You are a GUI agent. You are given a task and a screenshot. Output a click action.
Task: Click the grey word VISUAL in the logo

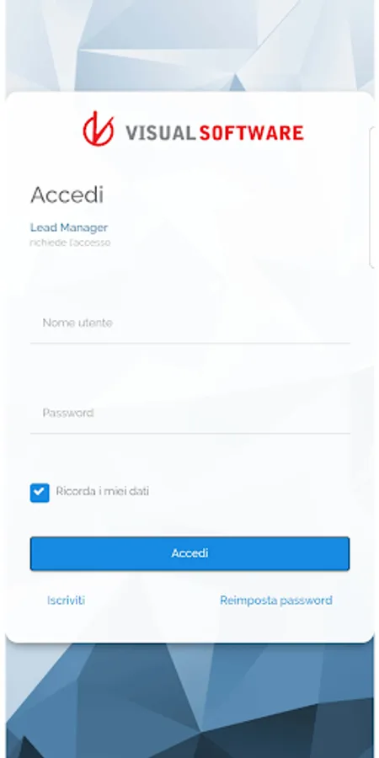click(x=160, y=132)
